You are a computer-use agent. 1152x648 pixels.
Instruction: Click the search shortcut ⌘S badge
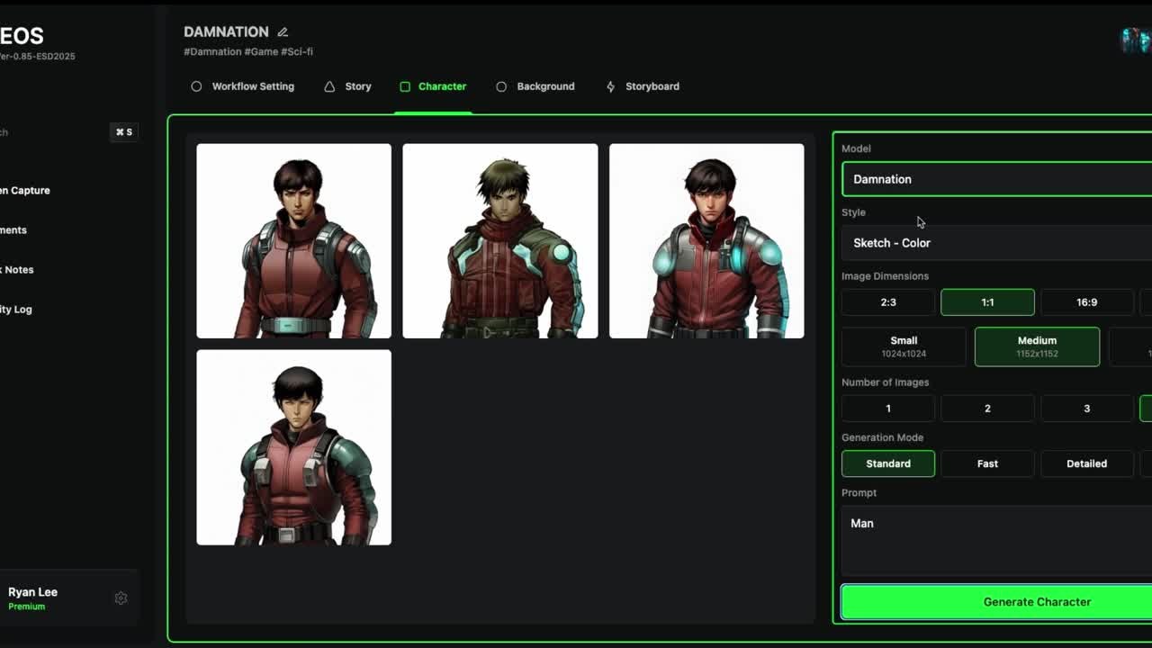[124, 132]
